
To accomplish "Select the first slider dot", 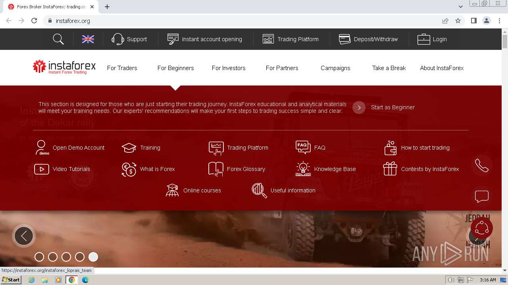I will (x=39, y=257).
